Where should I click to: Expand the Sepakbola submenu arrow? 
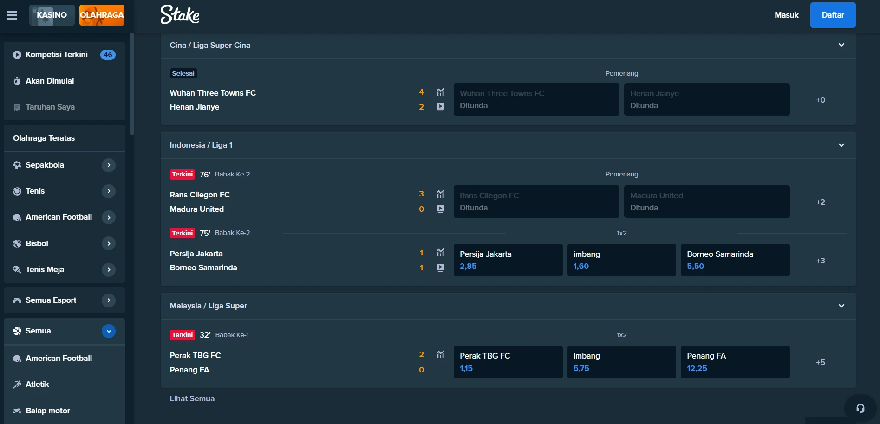point(109,165)
